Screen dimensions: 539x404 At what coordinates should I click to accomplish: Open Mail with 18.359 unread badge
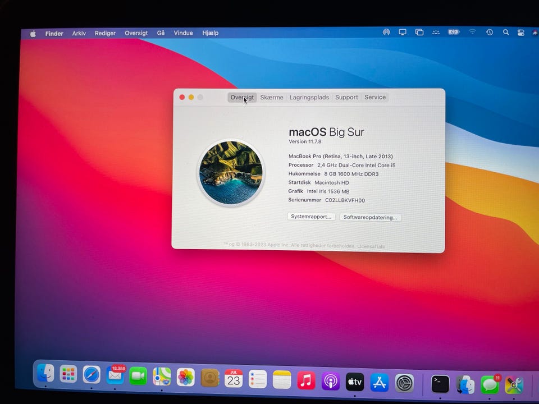click(x=115, y=375)
